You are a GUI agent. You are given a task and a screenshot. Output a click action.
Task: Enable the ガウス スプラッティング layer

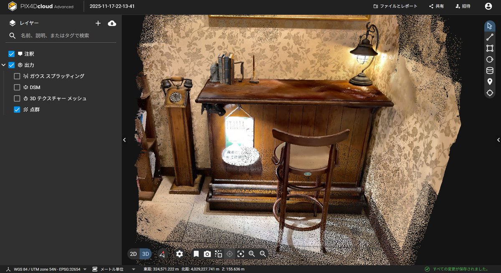coord(17,76)
